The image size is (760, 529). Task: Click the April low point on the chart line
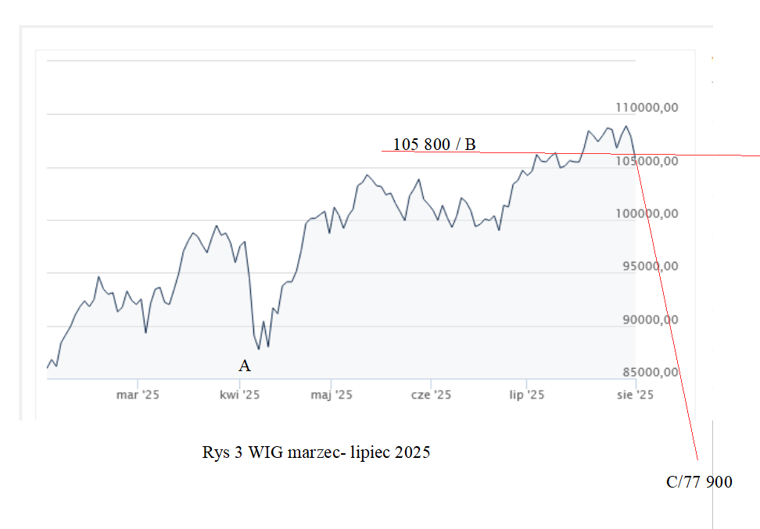pyautogui.click(x=259, y=348)
